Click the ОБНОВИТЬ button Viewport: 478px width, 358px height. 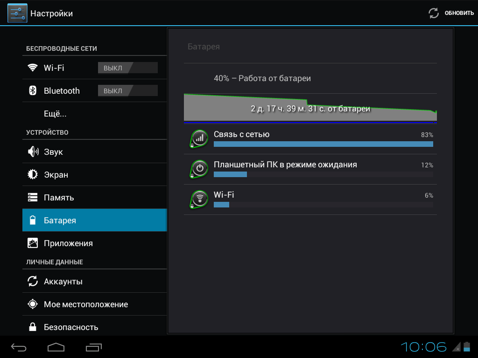451,13
